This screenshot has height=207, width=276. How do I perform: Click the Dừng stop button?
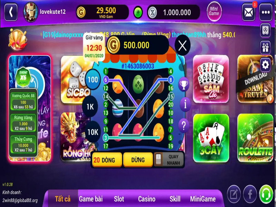138,160
